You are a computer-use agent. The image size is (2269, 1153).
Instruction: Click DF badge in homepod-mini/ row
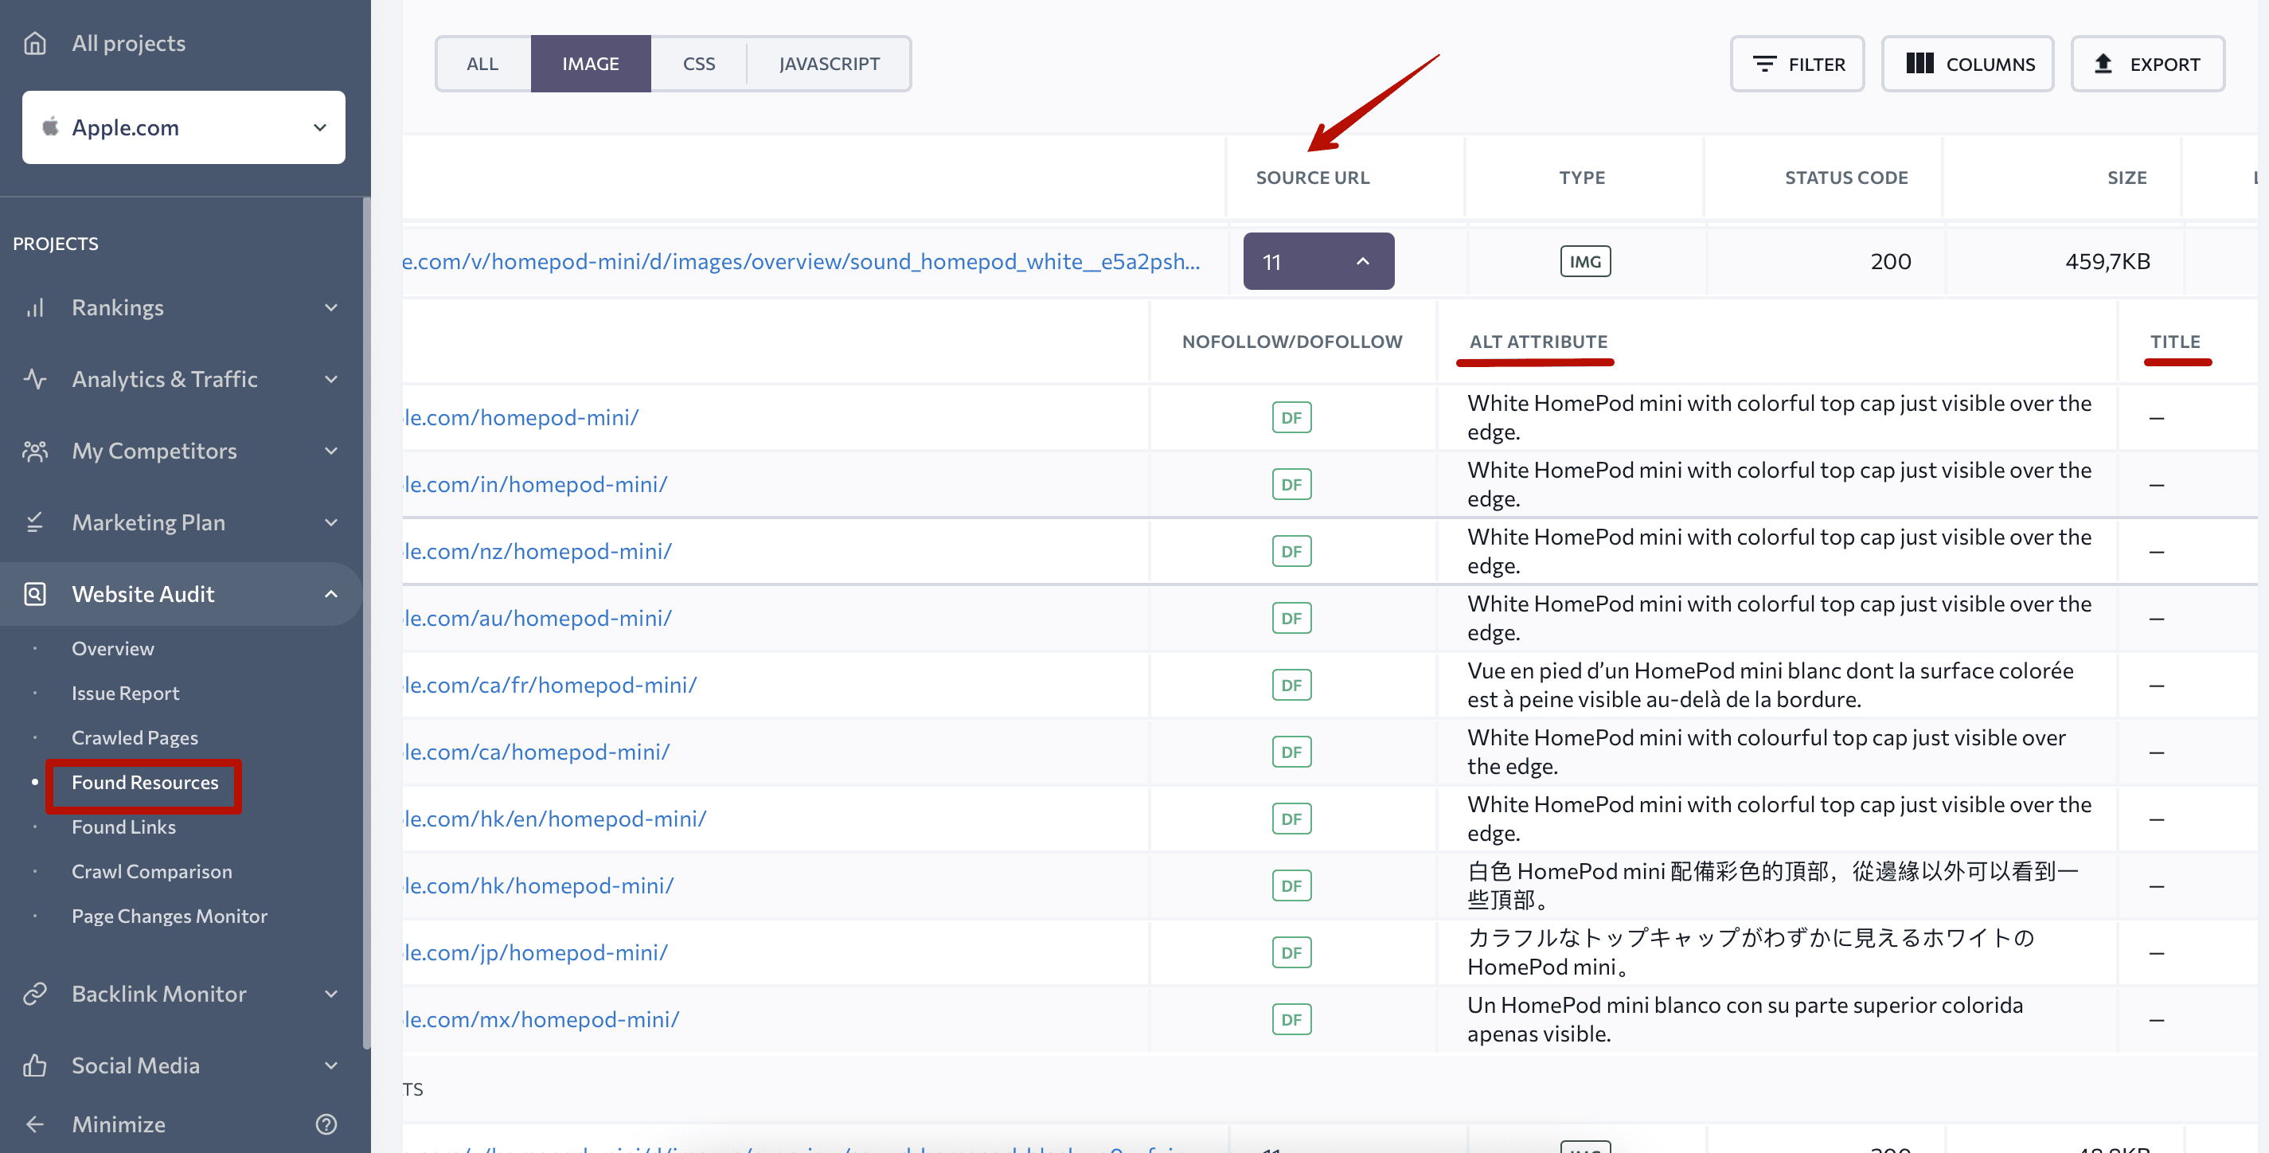pos(1291,417)
